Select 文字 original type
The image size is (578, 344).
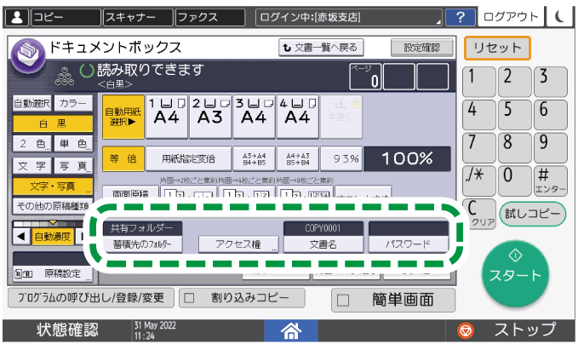coord(32,166)
